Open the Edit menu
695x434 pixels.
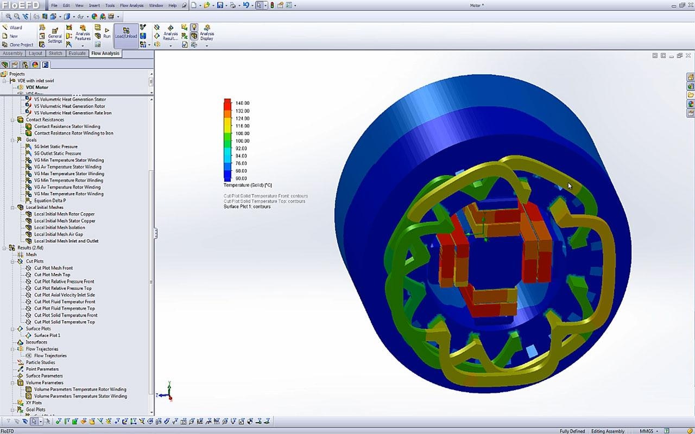tap(66, 5)
